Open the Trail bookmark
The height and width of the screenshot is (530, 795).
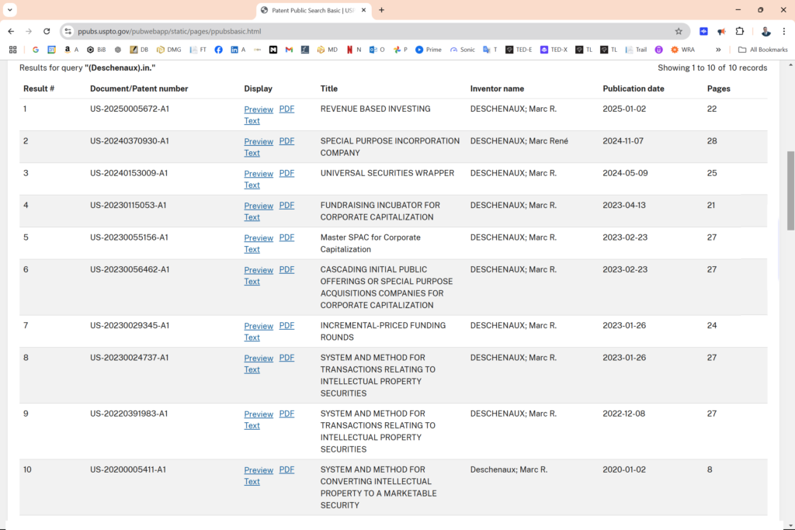pos(636,50)
